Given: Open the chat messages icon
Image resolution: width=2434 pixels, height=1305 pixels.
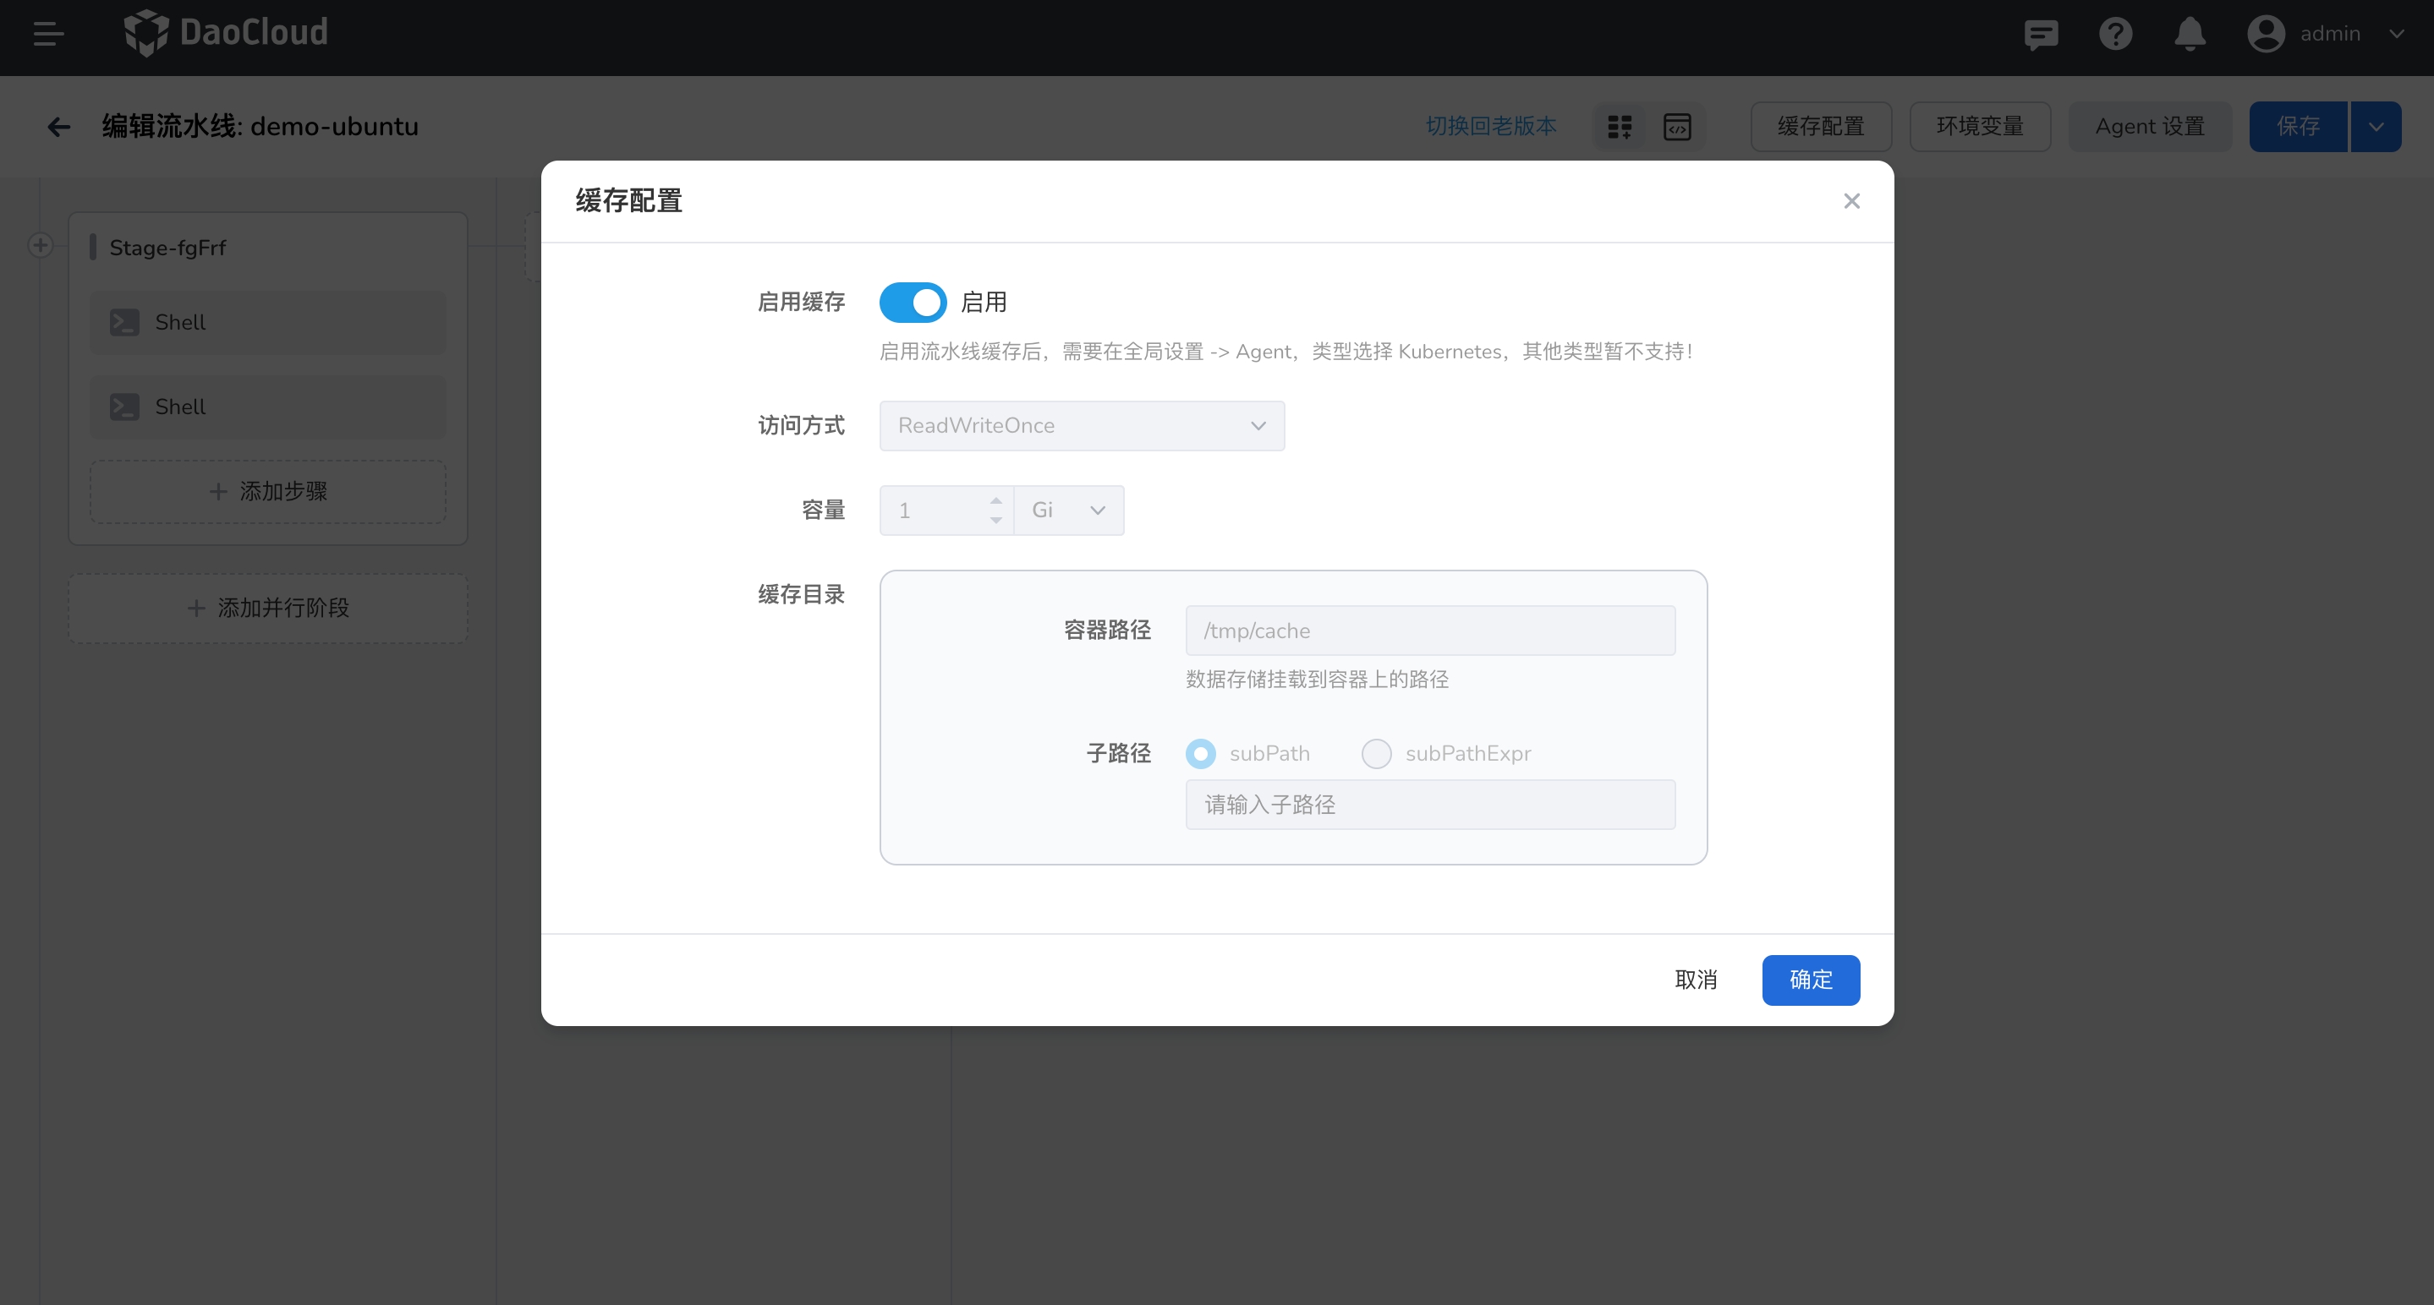Looking at the screenshot, I should pyautogui.click(x=2040, y=35).
